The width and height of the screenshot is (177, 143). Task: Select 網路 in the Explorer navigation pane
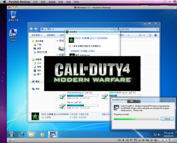pos(36,89)
